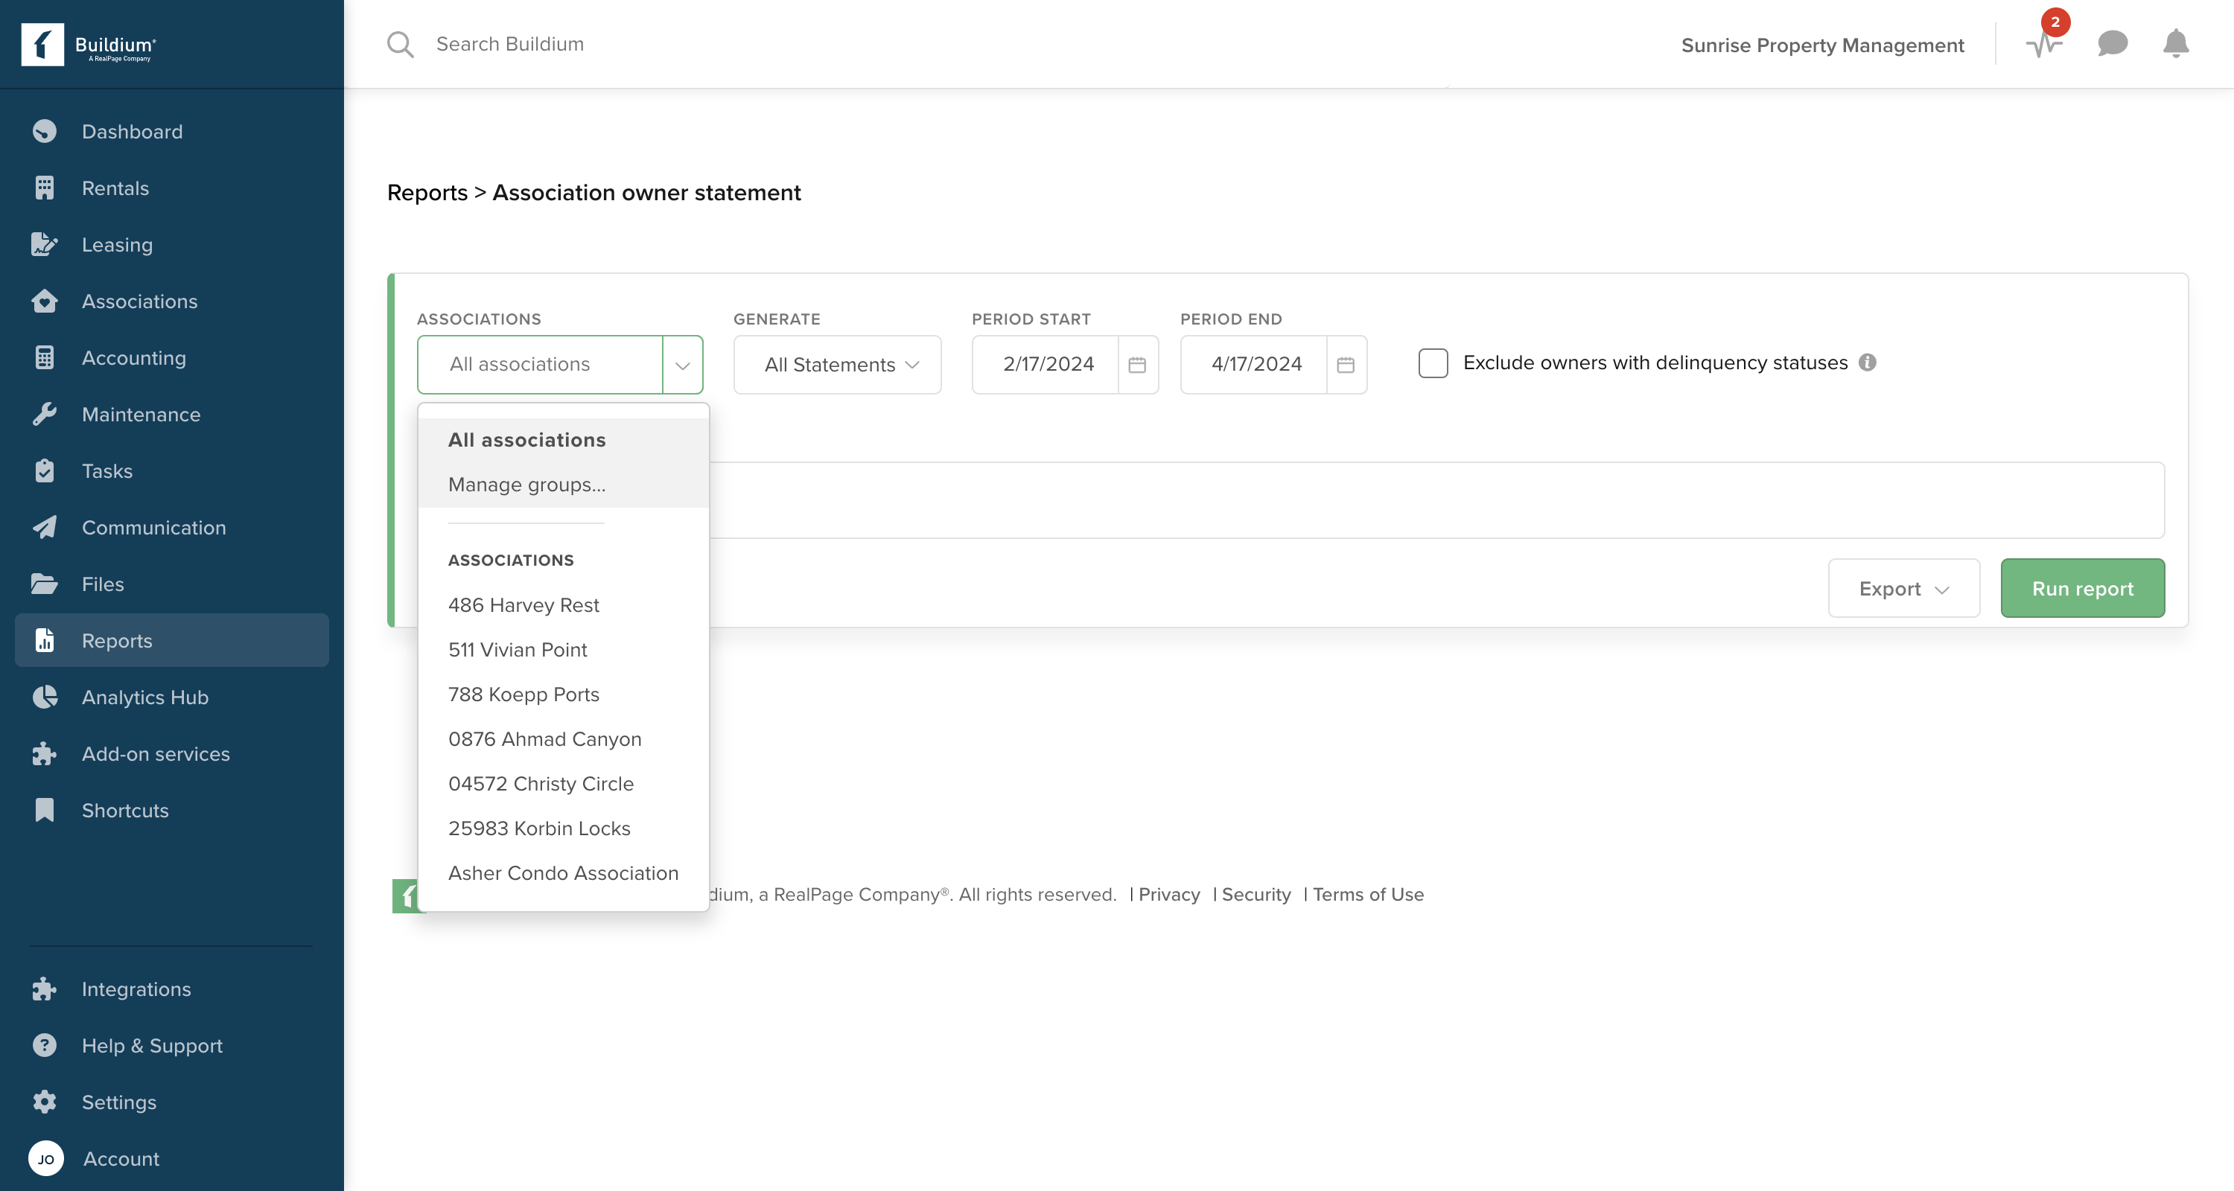2234x1191 pixels.
Task: Click the activity pulse icon with red badge
Action: point(2043,43)
